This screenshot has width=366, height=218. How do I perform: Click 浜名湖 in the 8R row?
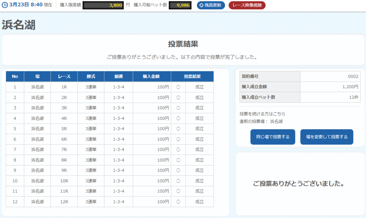coord(37,160)
